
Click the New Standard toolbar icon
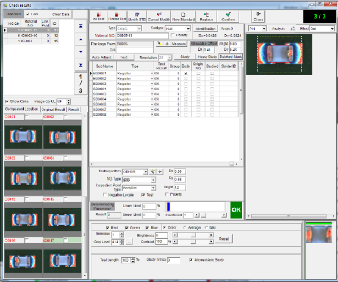pos(183,14)
